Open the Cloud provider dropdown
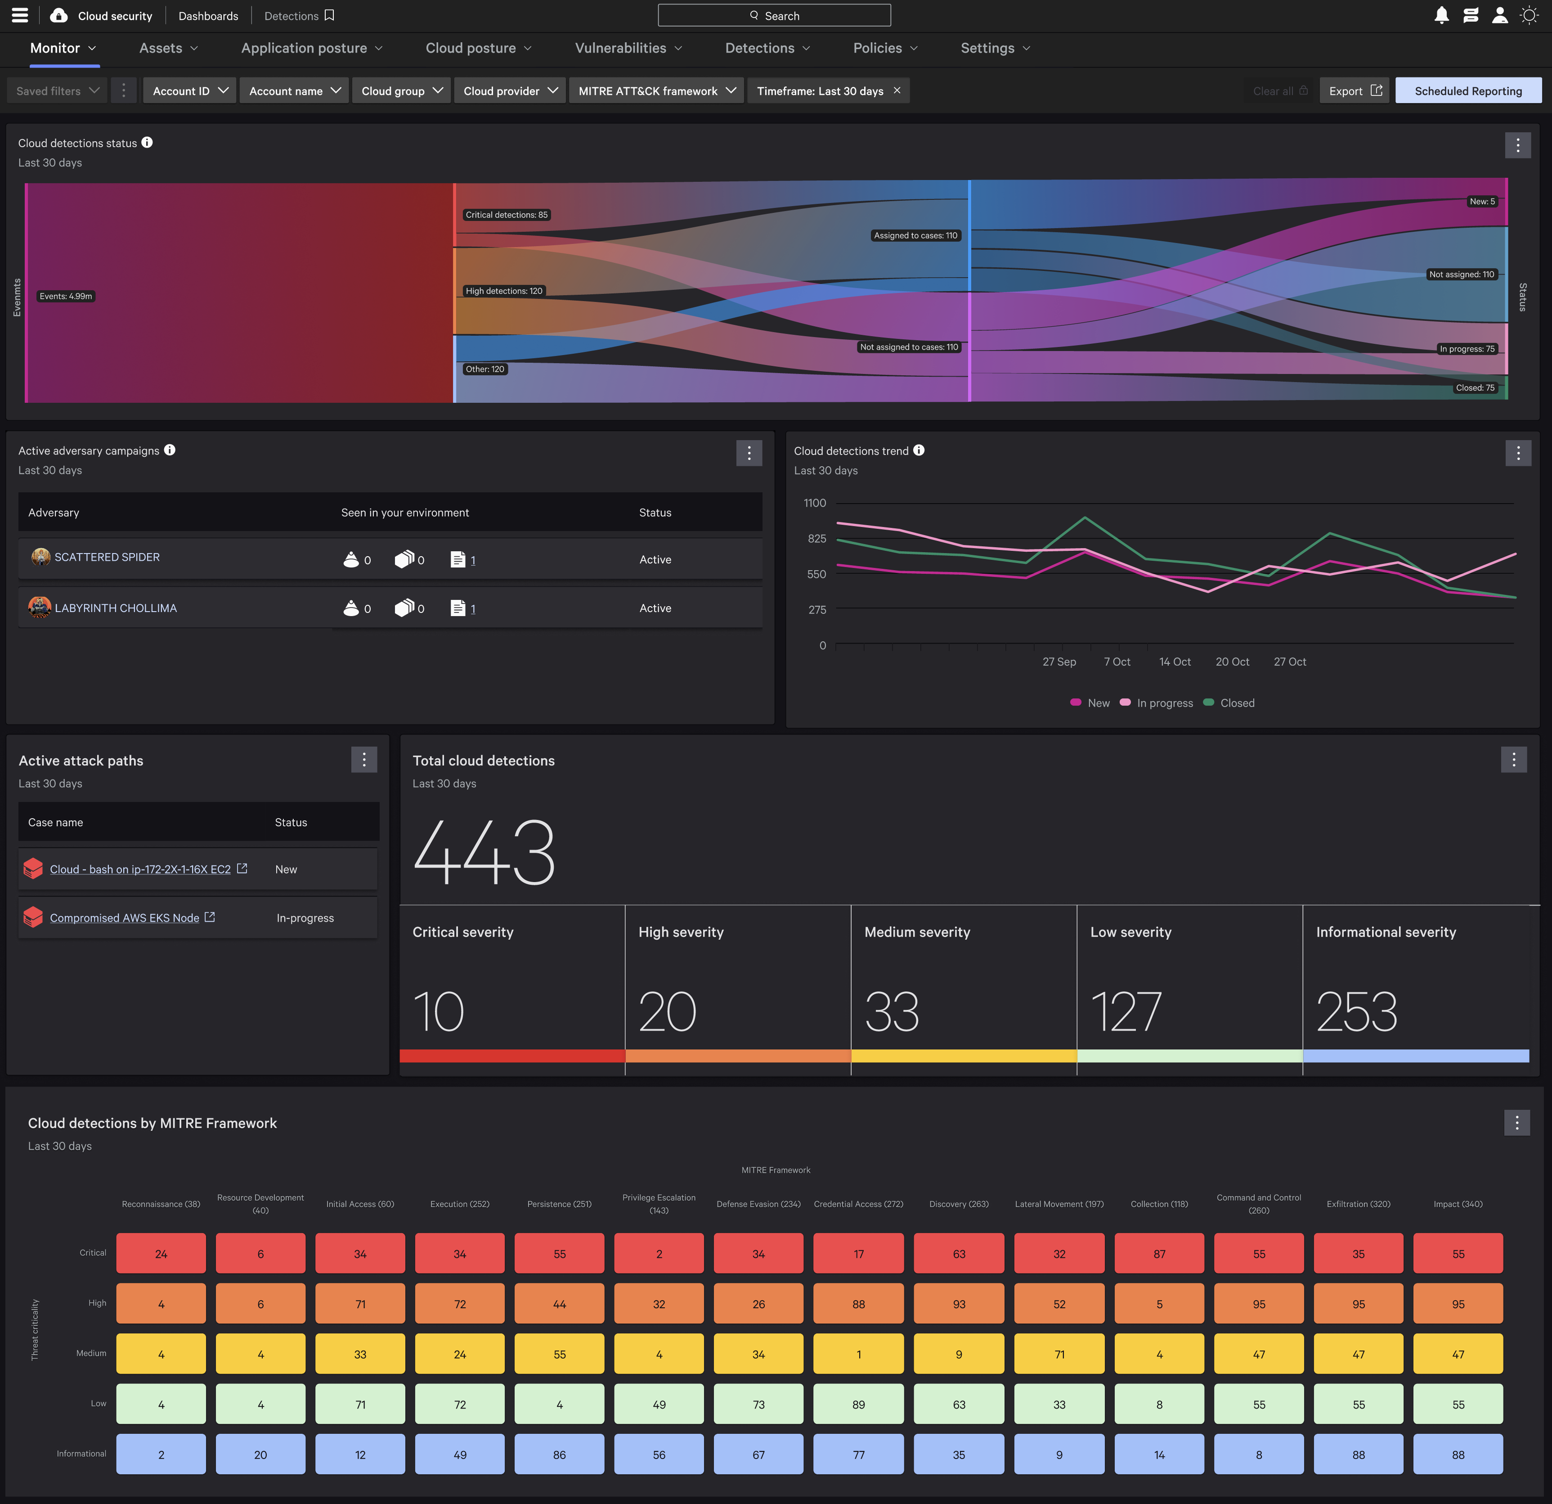This screenshot has height=1504, width=1552. click(510, 91)
